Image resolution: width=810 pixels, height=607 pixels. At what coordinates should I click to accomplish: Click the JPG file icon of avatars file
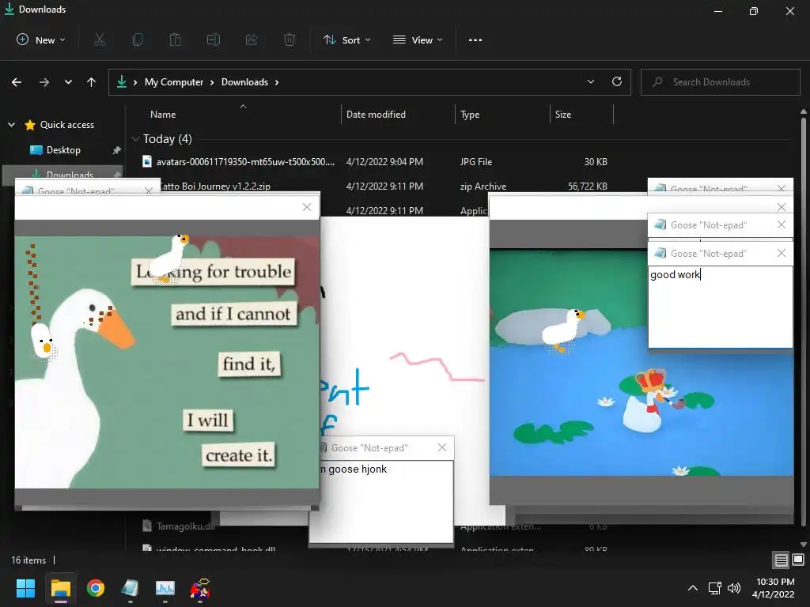click(x=147, y=161)
